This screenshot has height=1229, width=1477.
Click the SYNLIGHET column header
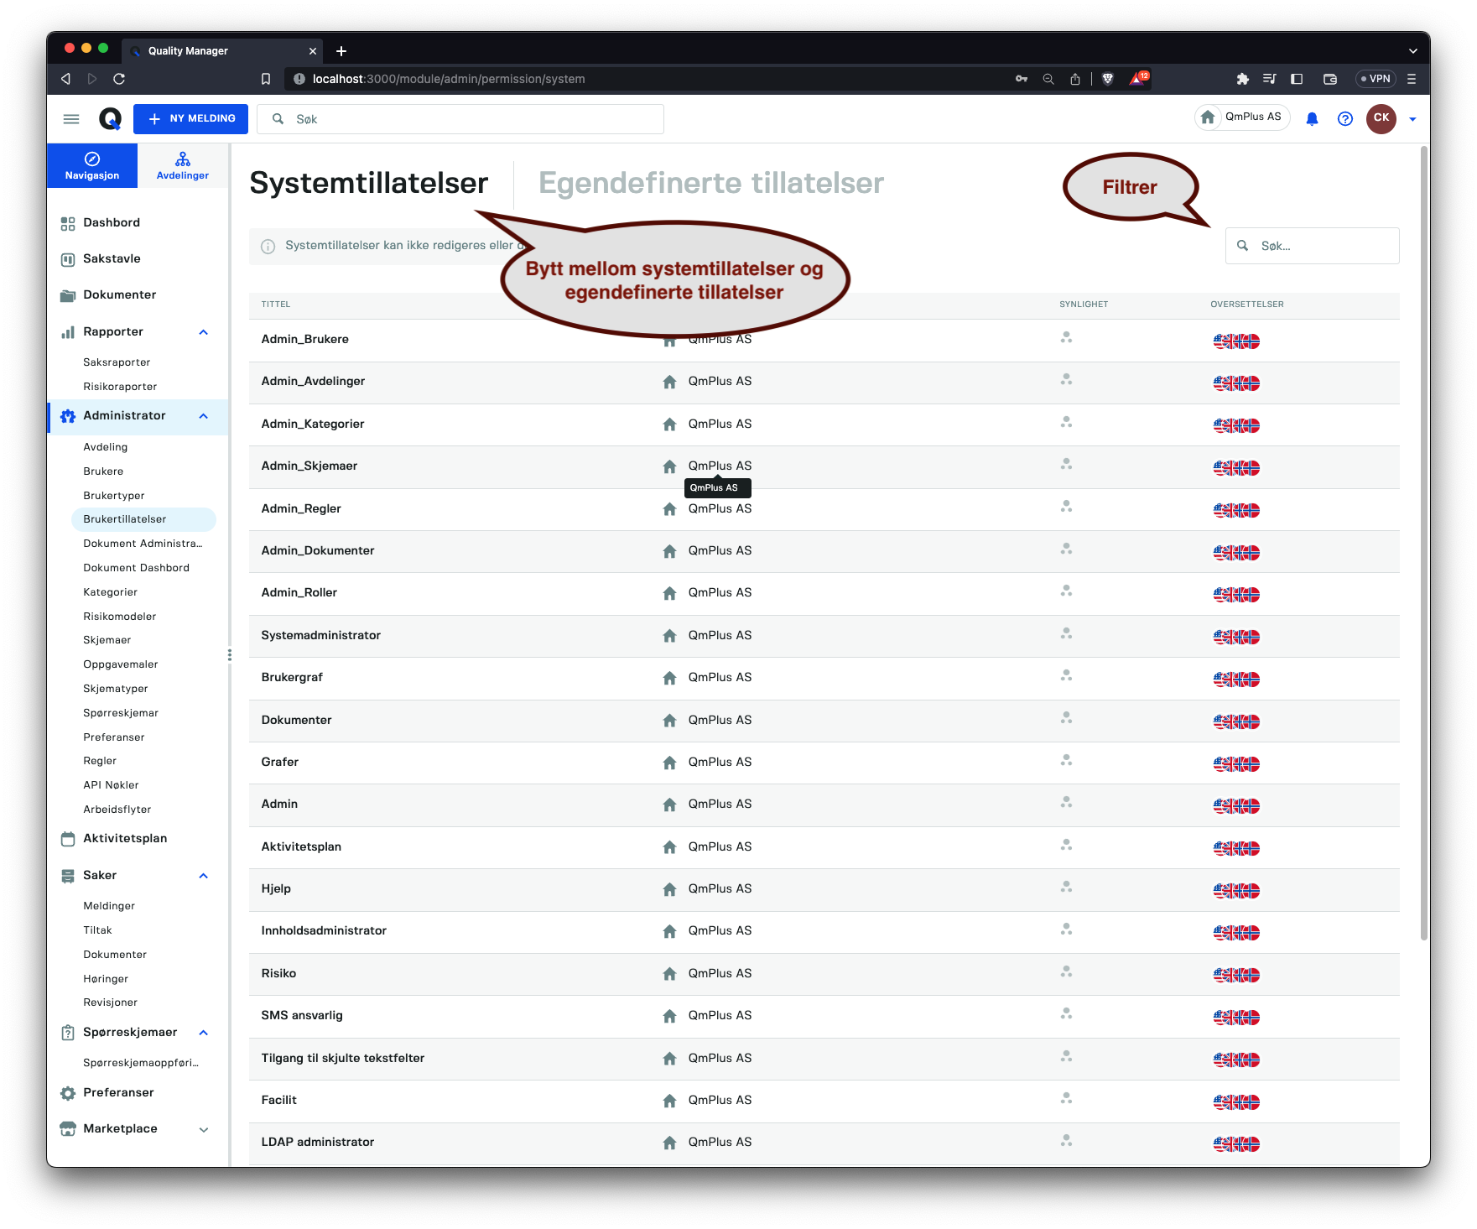(x=1084, y=305)
